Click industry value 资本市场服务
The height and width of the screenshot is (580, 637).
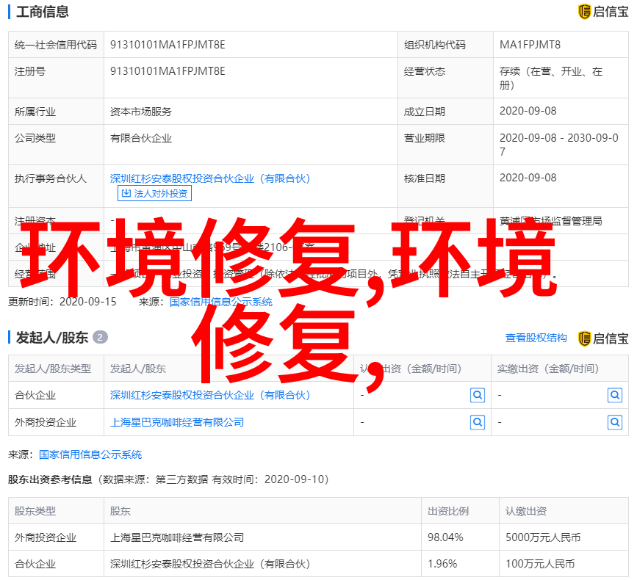pyautogui.click(x=140, y=112)
